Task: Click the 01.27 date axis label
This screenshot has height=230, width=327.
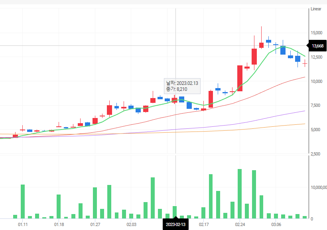Action: coord(95,224)
